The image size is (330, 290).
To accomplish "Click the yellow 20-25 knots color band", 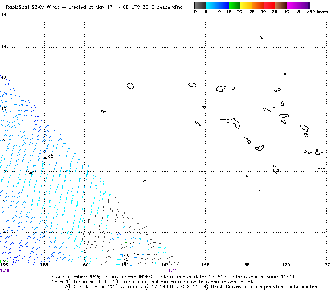I will [246, 5].
